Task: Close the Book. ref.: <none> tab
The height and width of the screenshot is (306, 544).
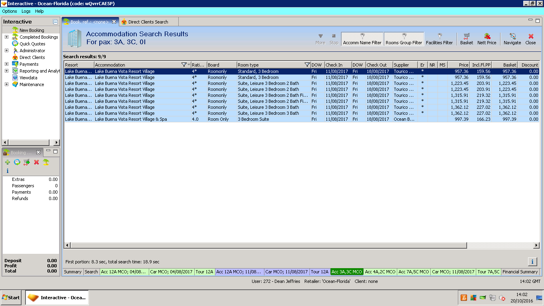Action: pos(114,22)
